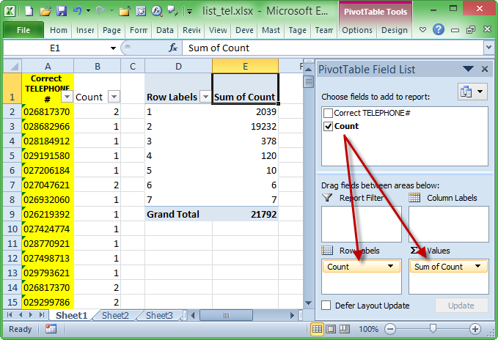The height and width of the screenshot is (340, 498).
Task: Click the Insert Function fx icon
Action: pos(173,48)
